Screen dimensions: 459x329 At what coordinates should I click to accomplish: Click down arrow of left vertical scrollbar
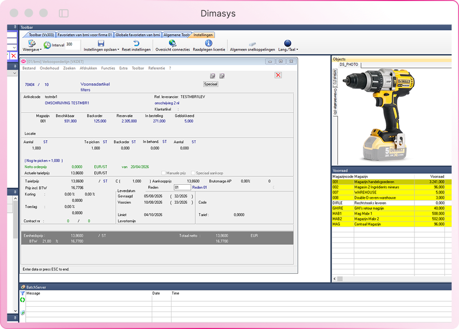15,311
